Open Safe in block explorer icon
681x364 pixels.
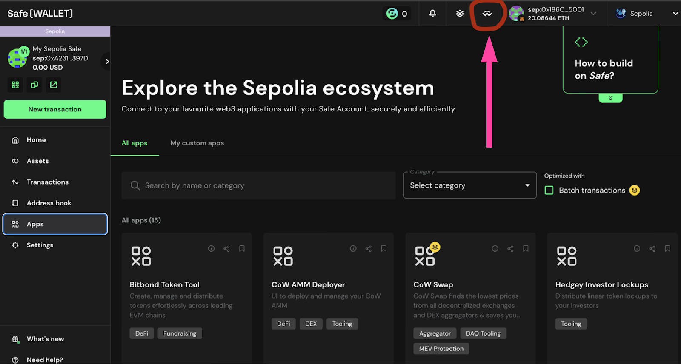pos(54,85)
